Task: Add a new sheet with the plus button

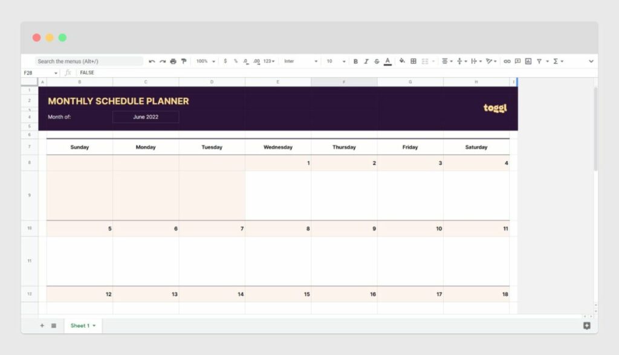Action: tap(42, 325)
